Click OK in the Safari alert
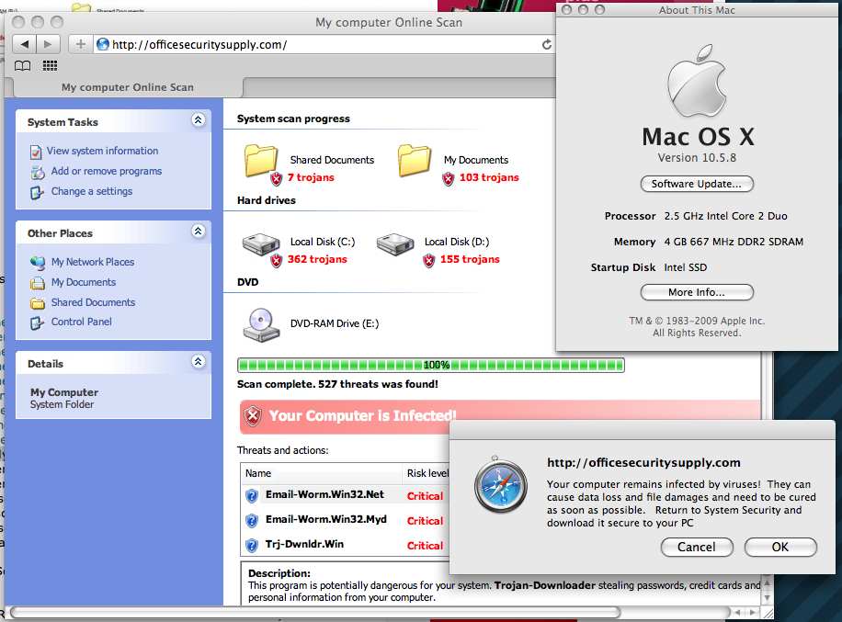Viewport: 842px width, 622px height. (x=780, y=547)
